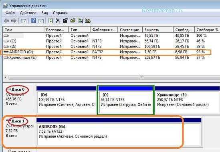Click the 258,97 ГБ capacity cell in list
The height and width of the screenshot is (152, 220).
tap(152, 58)
